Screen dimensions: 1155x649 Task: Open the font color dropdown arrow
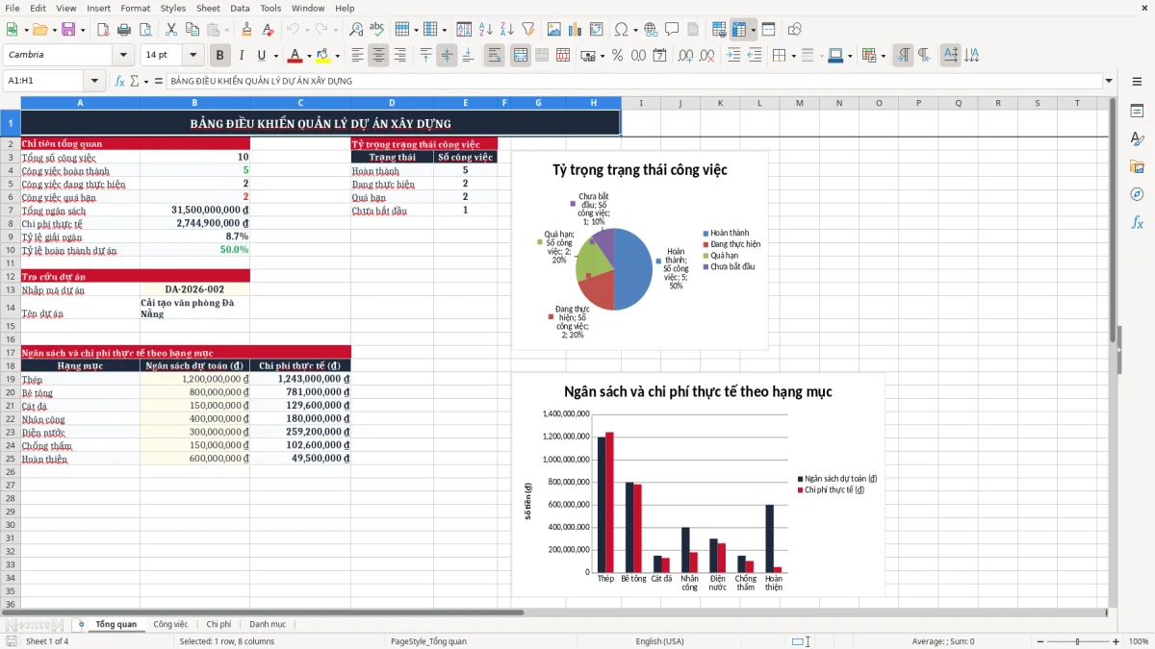pyautogui.click(x=308, y=56)
